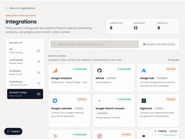Click the Integrations page heading
The width and height of the screenshot is (185, 139).
click(21, 22)
